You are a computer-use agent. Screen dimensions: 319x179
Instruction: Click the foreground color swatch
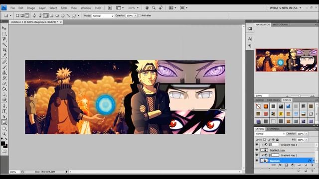click(x=3, y=144)
